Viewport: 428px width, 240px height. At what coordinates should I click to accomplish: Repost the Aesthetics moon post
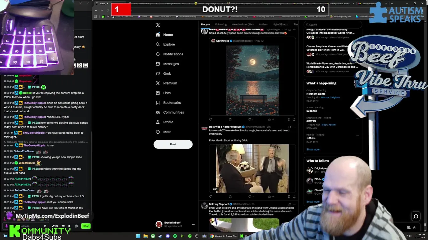coord(230,119)
